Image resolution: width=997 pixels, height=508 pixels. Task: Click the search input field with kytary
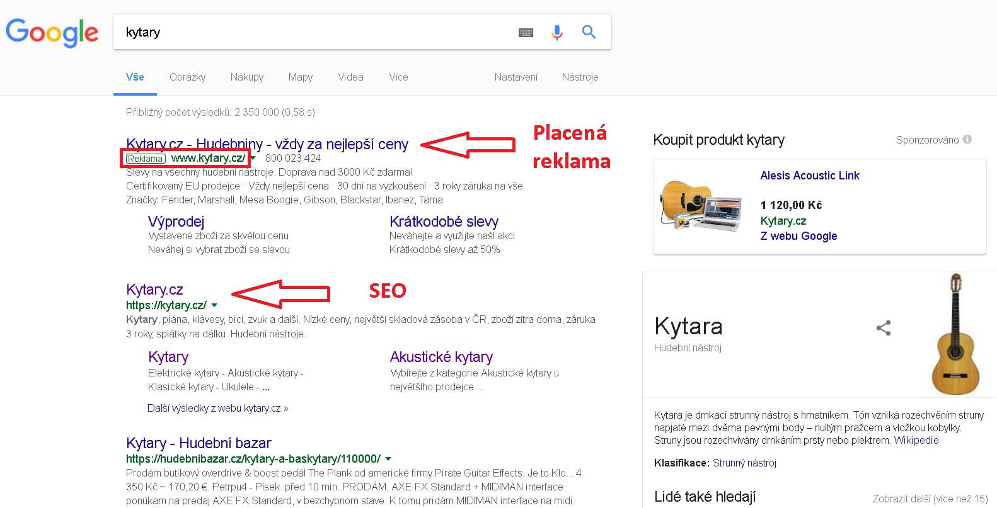(x=315, y=32)
